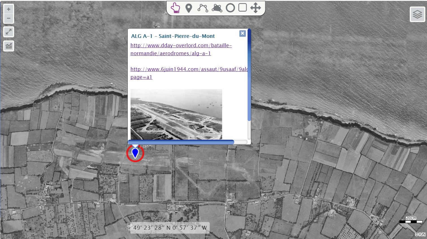Viewport: 427px width, 239px height.
Task: Click the airfield aerial photo thumbnail
Action: (176, 114)
